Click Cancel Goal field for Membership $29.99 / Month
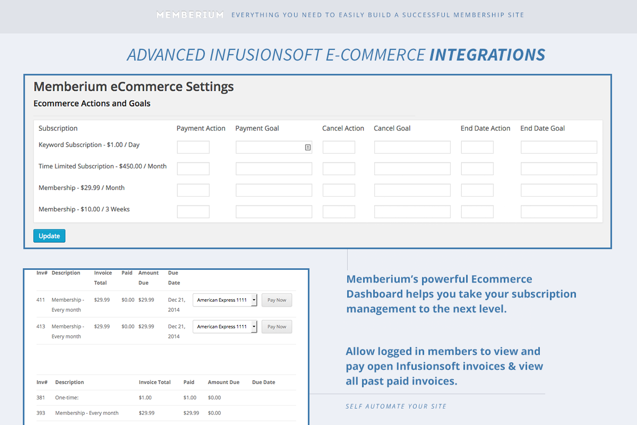Image resolution: width=637 pixels, height=425 pixels. pyautogui.click(x=412, y=190)
